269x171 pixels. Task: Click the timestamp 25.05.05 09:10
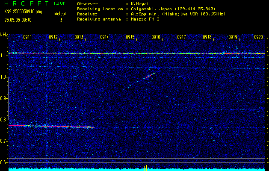[x=18, y=20]
